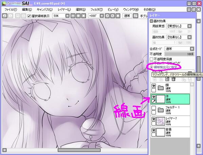203x155 pixels.
Task: Collapse the 画材効果 section minus expander
Action: click(x=151, y=21)
